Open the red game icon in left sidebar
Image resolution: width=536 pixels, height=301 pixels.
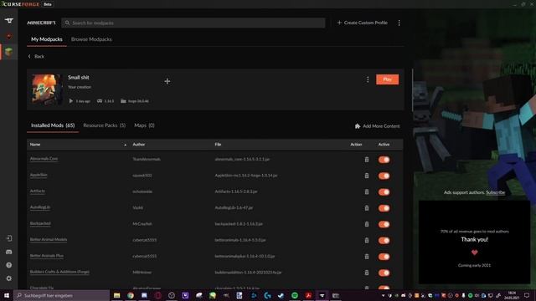pyautogui.click(x=9, y=36)
